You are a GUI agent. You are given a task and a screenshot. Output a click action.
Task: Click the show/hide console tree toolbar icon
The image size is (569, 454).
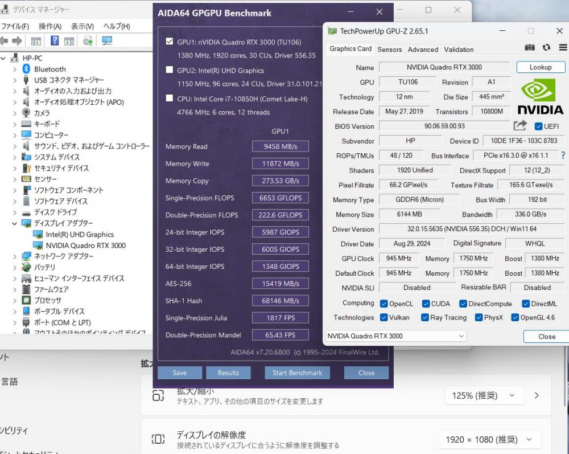tap(36, 41)
